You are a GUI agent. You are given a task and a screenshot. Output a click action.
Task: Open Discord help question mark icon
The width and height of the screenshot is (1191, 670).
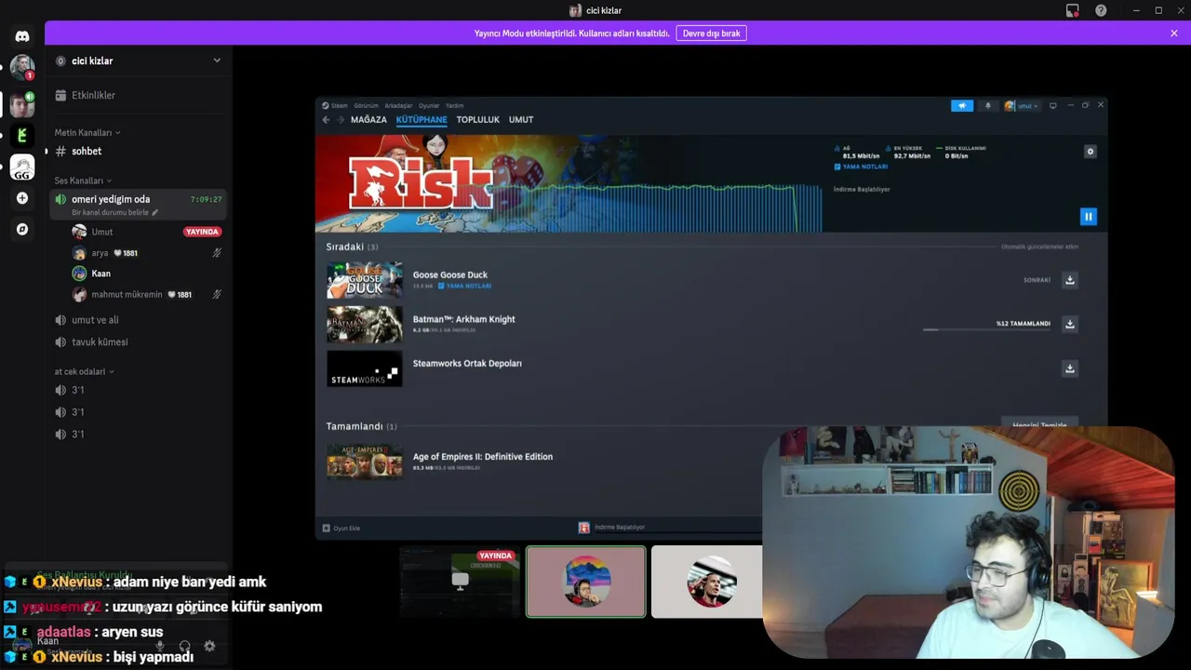click(x=1101, y=10)
